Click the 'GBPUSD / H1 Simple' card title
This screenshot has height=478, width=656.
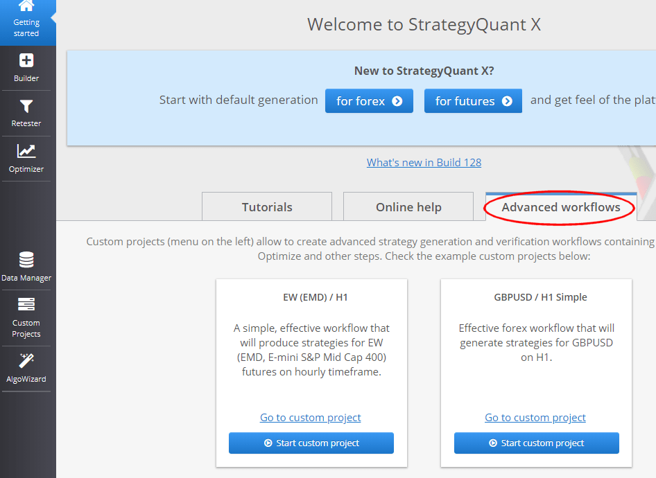pyautogui.click(x=540, y=297)
